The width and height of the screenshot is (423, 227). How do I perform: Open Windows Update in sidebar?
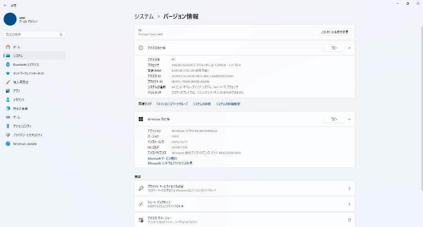[25, 144]
